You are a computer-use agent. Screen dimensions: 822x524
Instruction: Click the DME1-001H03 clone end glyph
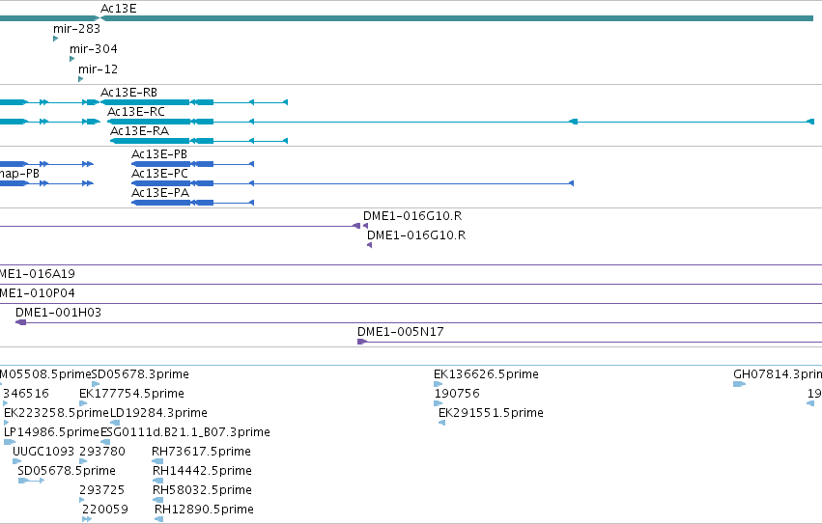point(21,322)
